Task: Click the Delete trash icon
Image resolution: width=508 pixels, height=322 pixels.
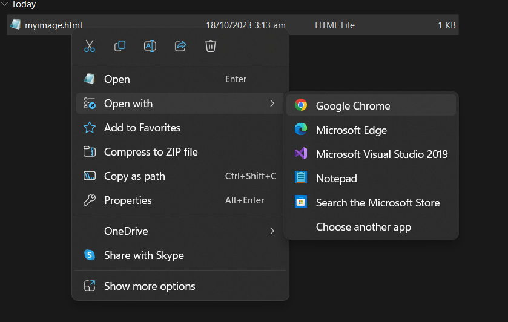Action: [x=211, y=46]
